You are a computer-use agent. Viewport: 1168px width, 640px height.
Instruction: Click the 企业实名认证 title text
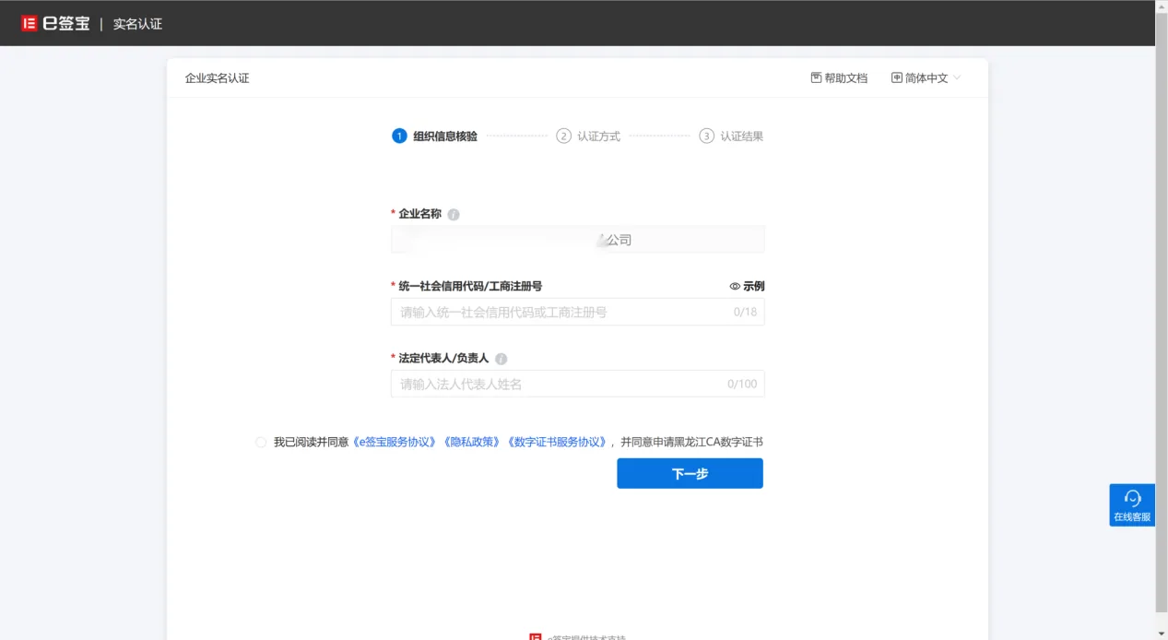(x=217, y=78)
